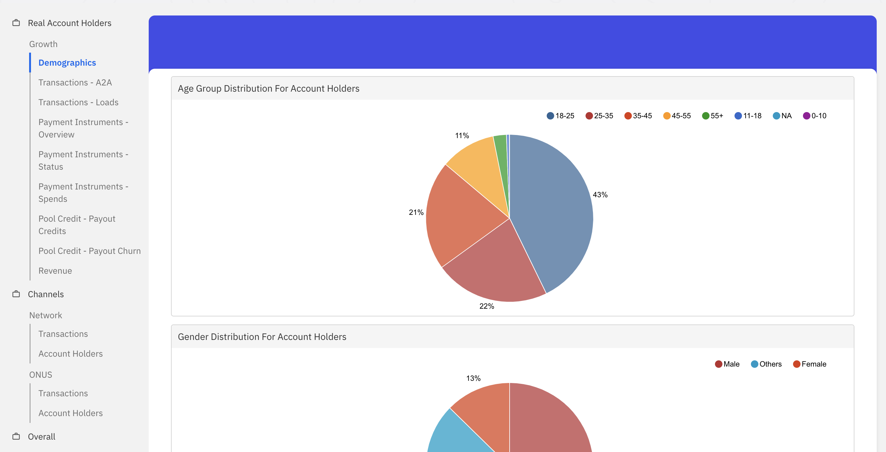Click the 21% data label
The width and height of the screenshot is (886, 452).
416,212
